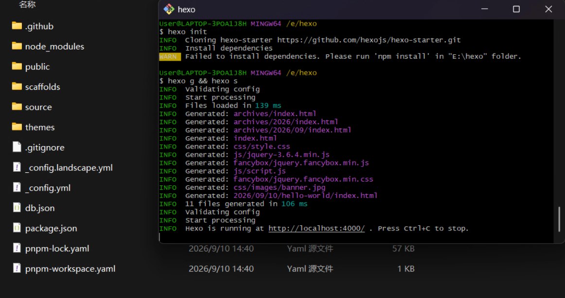565x298 pixels.
Task: Click the pnpm-workspace.yaml file icon
Action: 17,268
